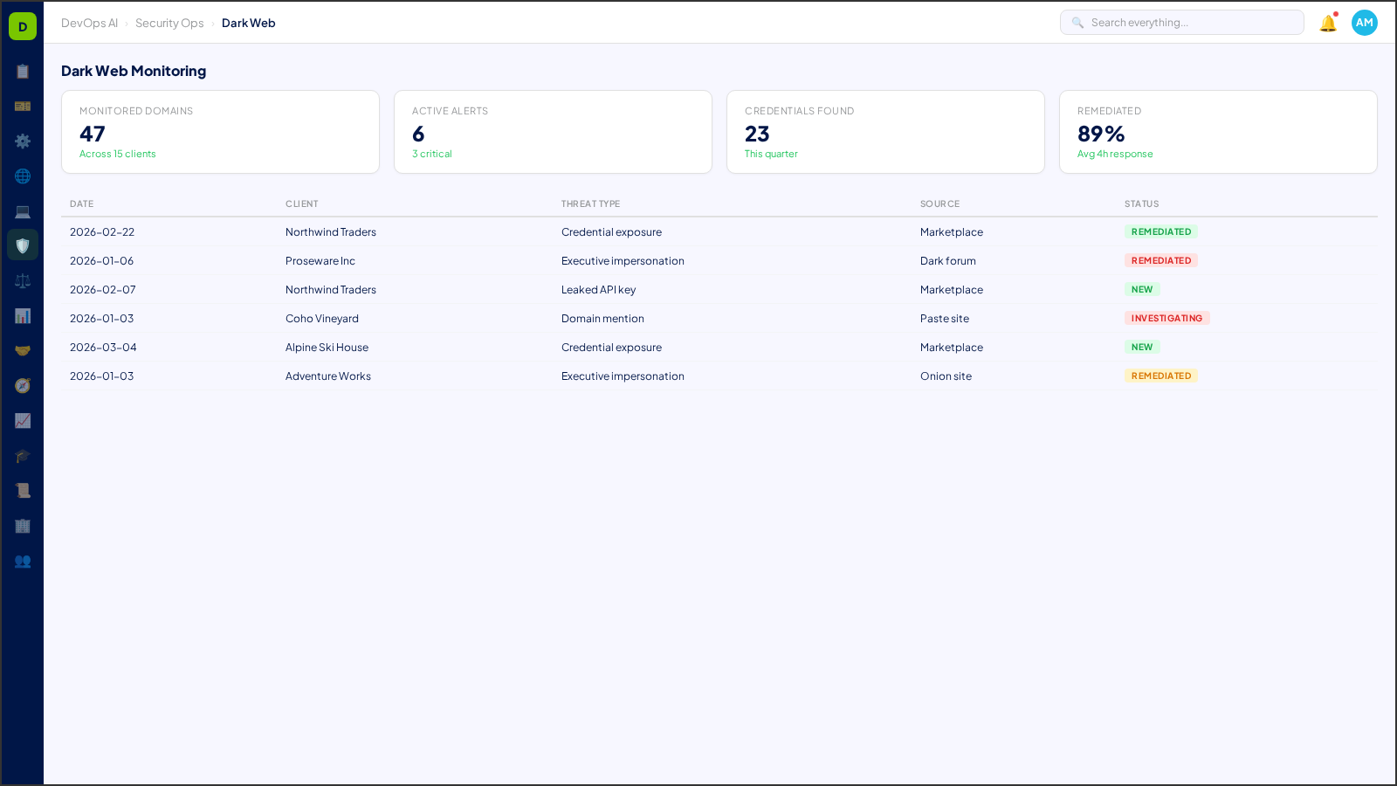The height and width of the screenshot is (786, 1397).
Task: Open the handshake partnerships section
Action: click(x=23, y=350)
